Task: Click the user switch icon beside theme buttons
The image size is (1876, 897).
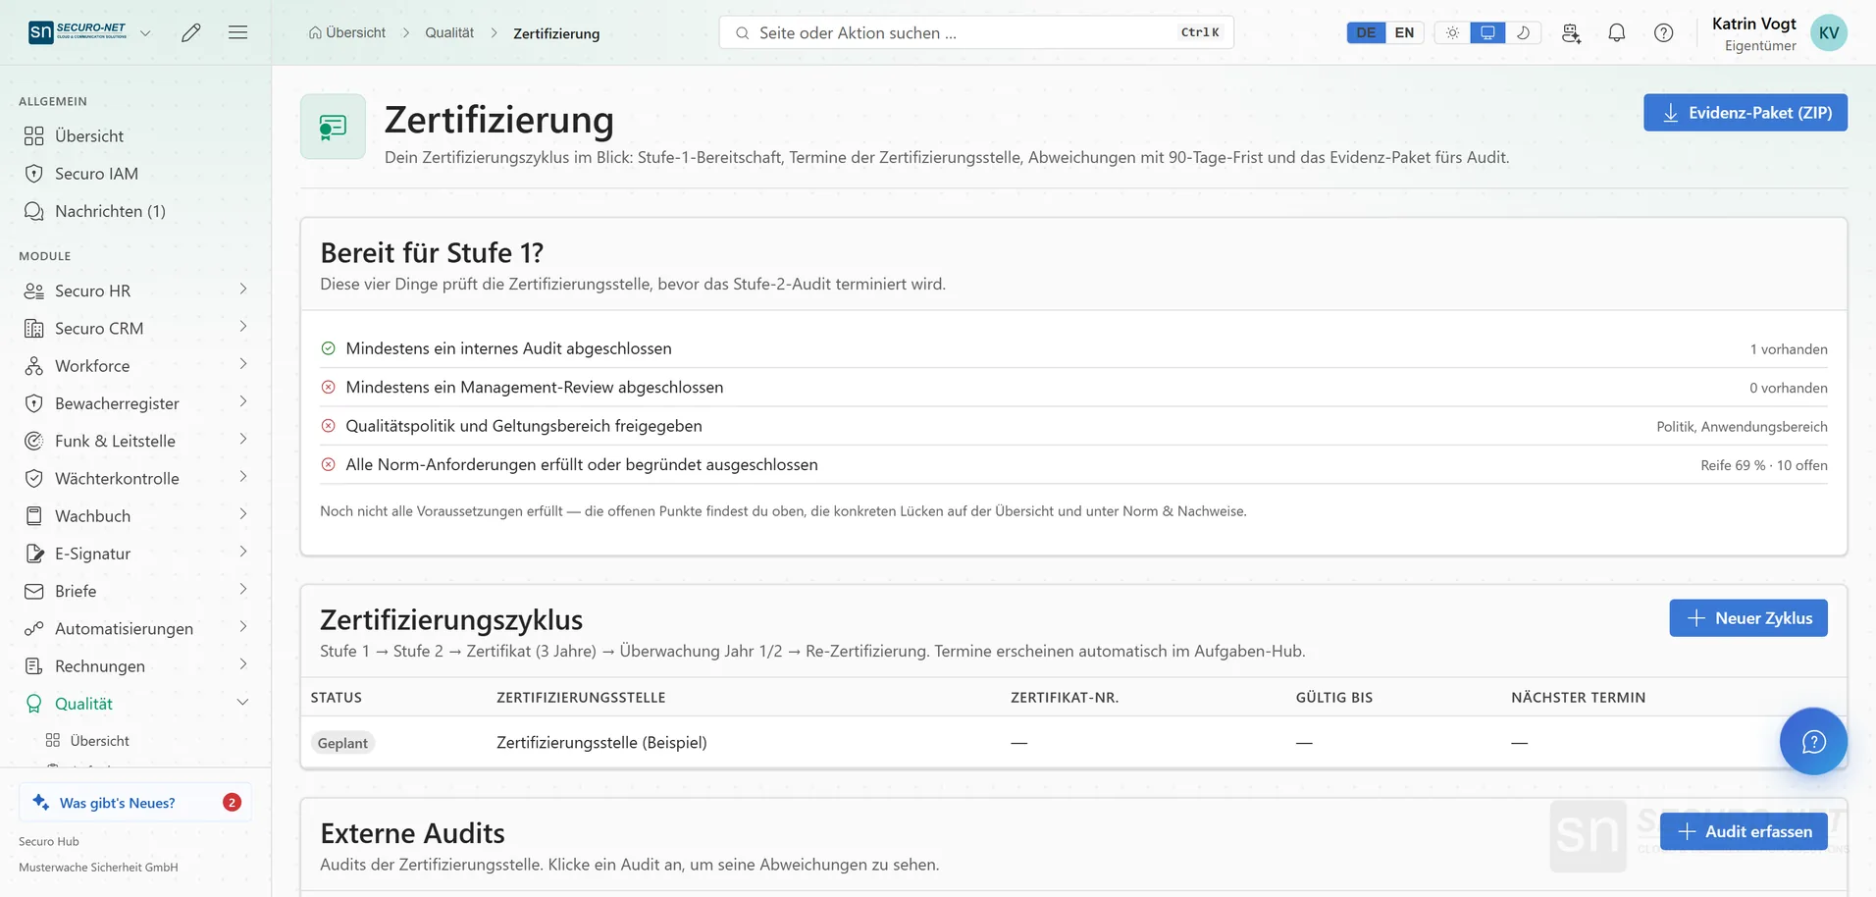Action: click(1571, 32)
